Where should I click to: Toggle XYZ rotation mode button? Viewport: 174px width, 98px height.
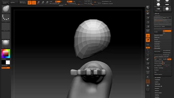click(x=148, y=48)
